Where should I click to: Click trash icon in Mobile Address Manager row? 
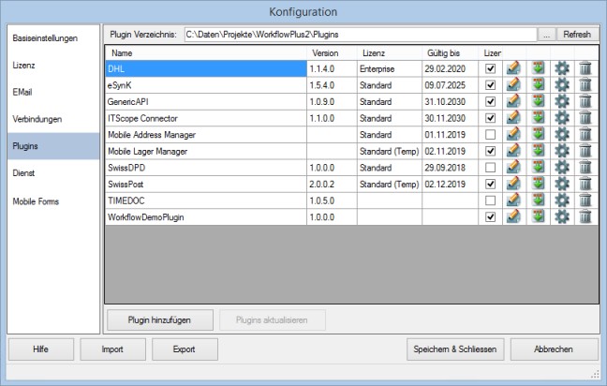585,134
